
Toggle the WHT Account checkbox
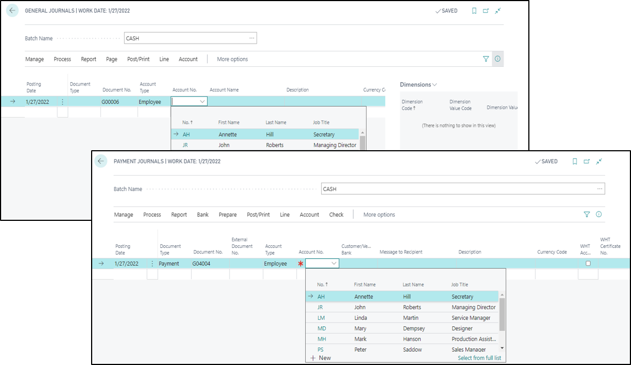tap(588, 263)
